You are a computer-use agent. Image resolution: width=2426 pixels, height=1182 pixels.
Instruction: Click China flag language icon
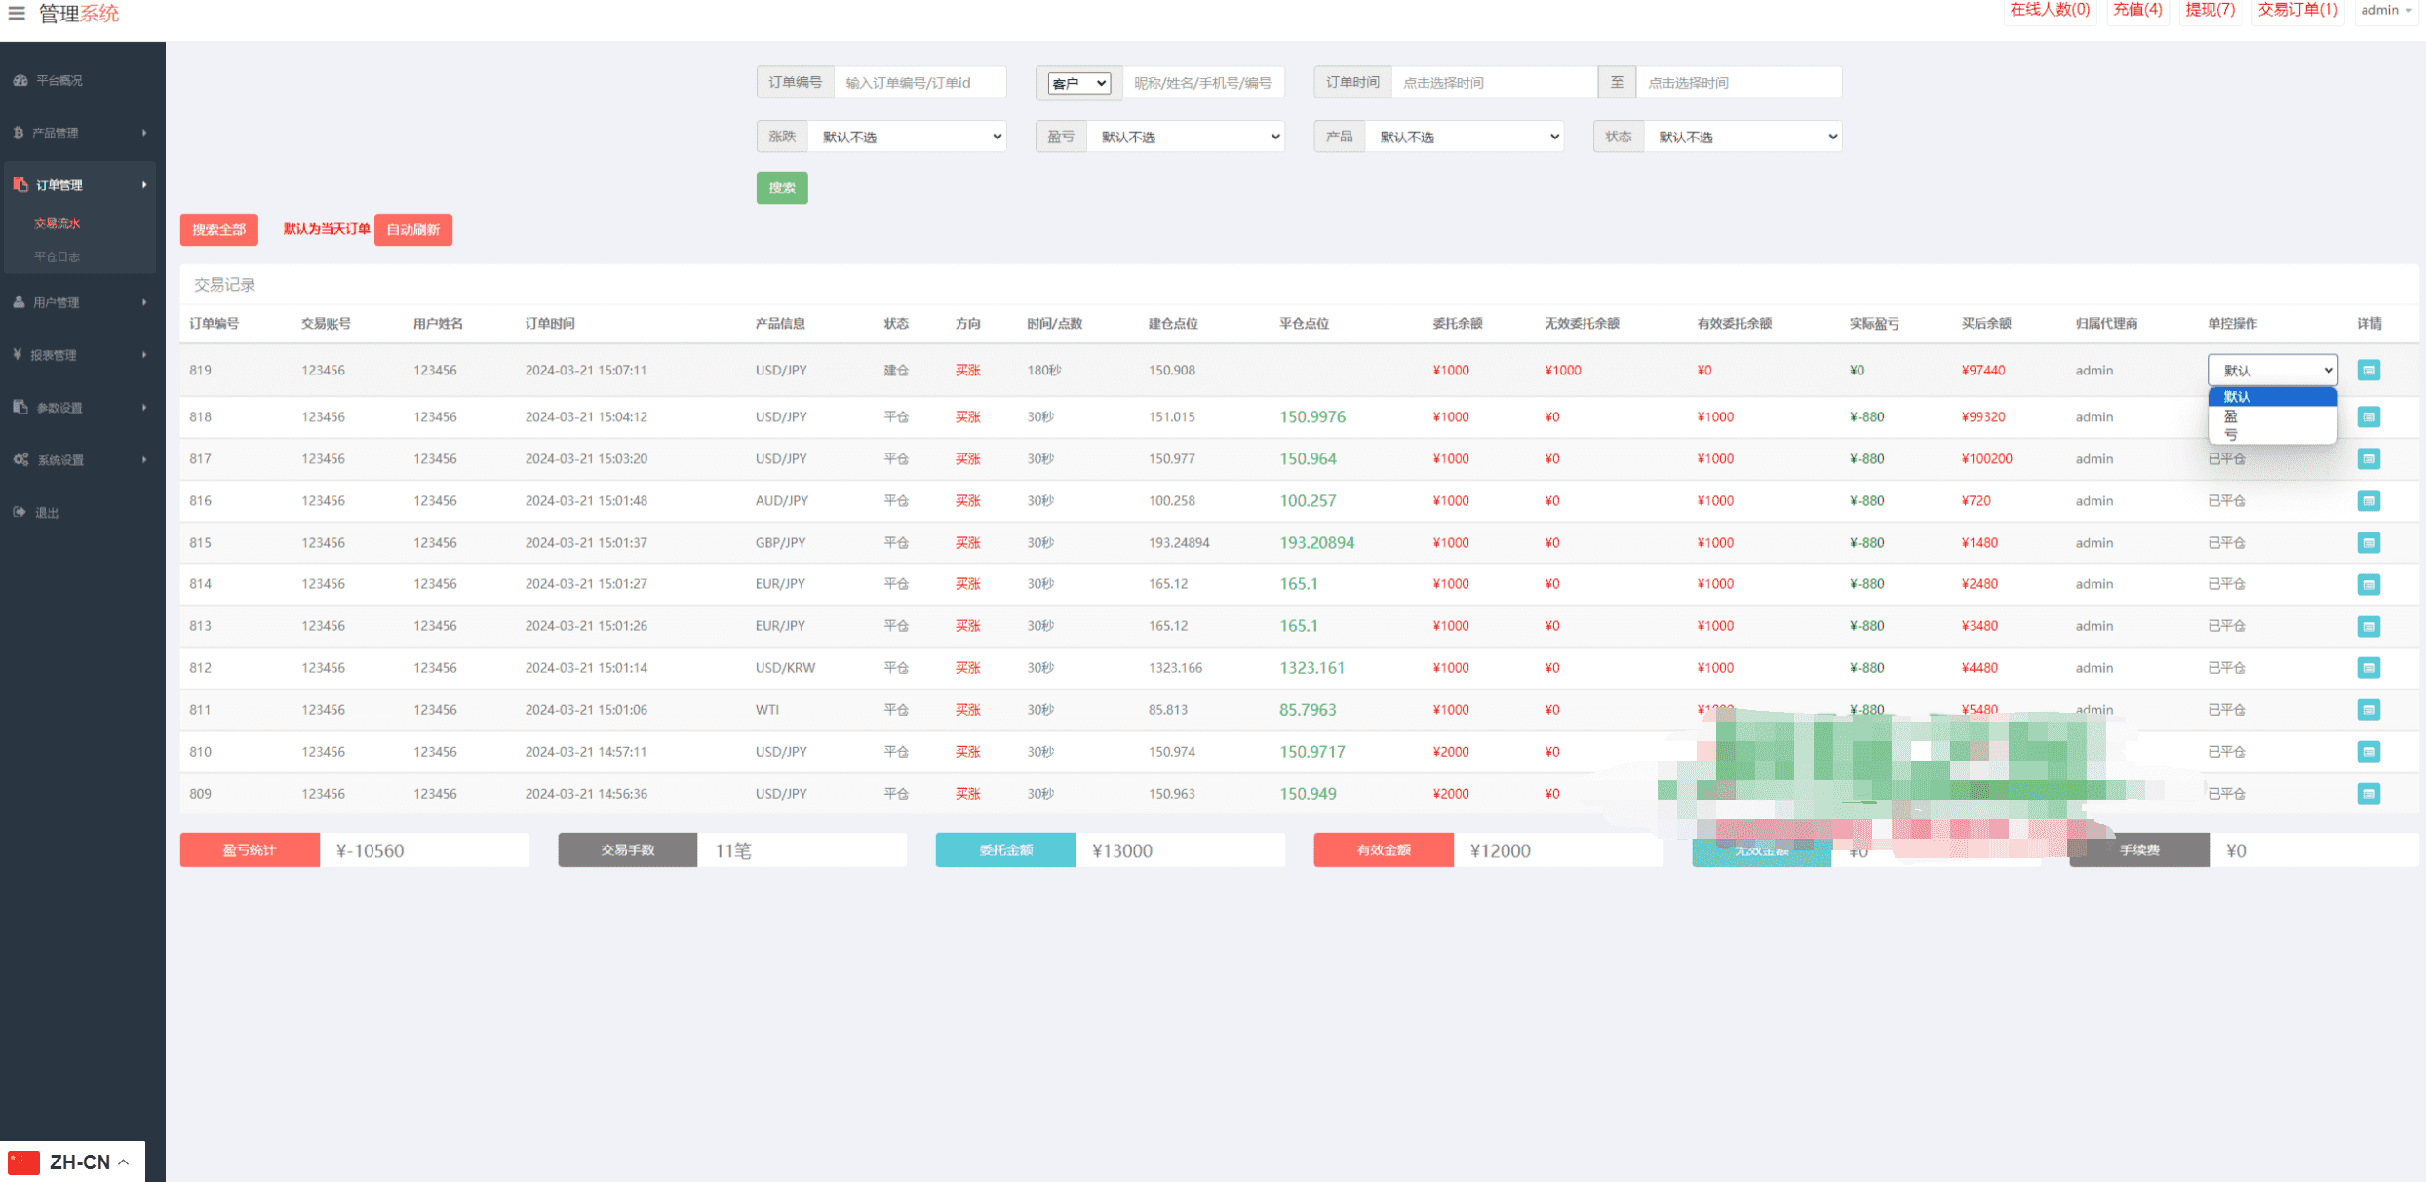[23, 1162]
